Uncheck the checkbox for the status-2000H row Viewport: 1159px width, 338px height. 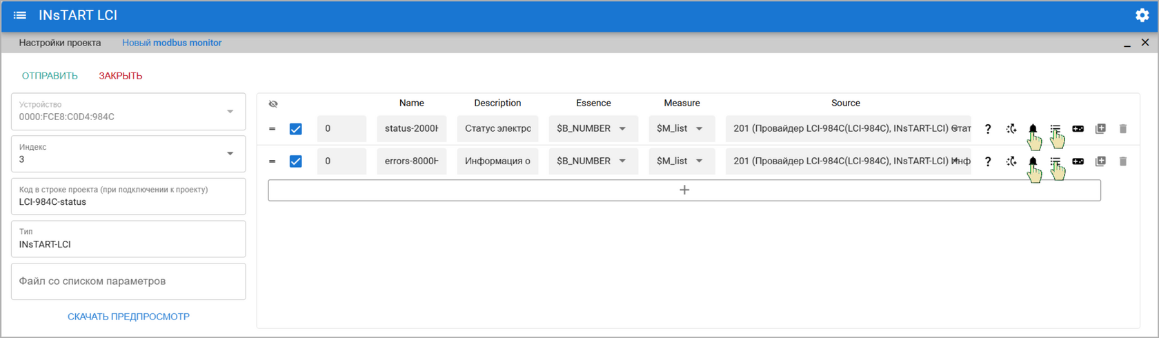pyautogui.click(x=296, y=129)
